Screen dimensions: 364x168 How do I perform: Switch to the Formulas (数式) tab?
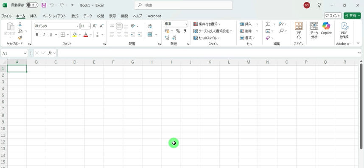click(x=75, y=16)
